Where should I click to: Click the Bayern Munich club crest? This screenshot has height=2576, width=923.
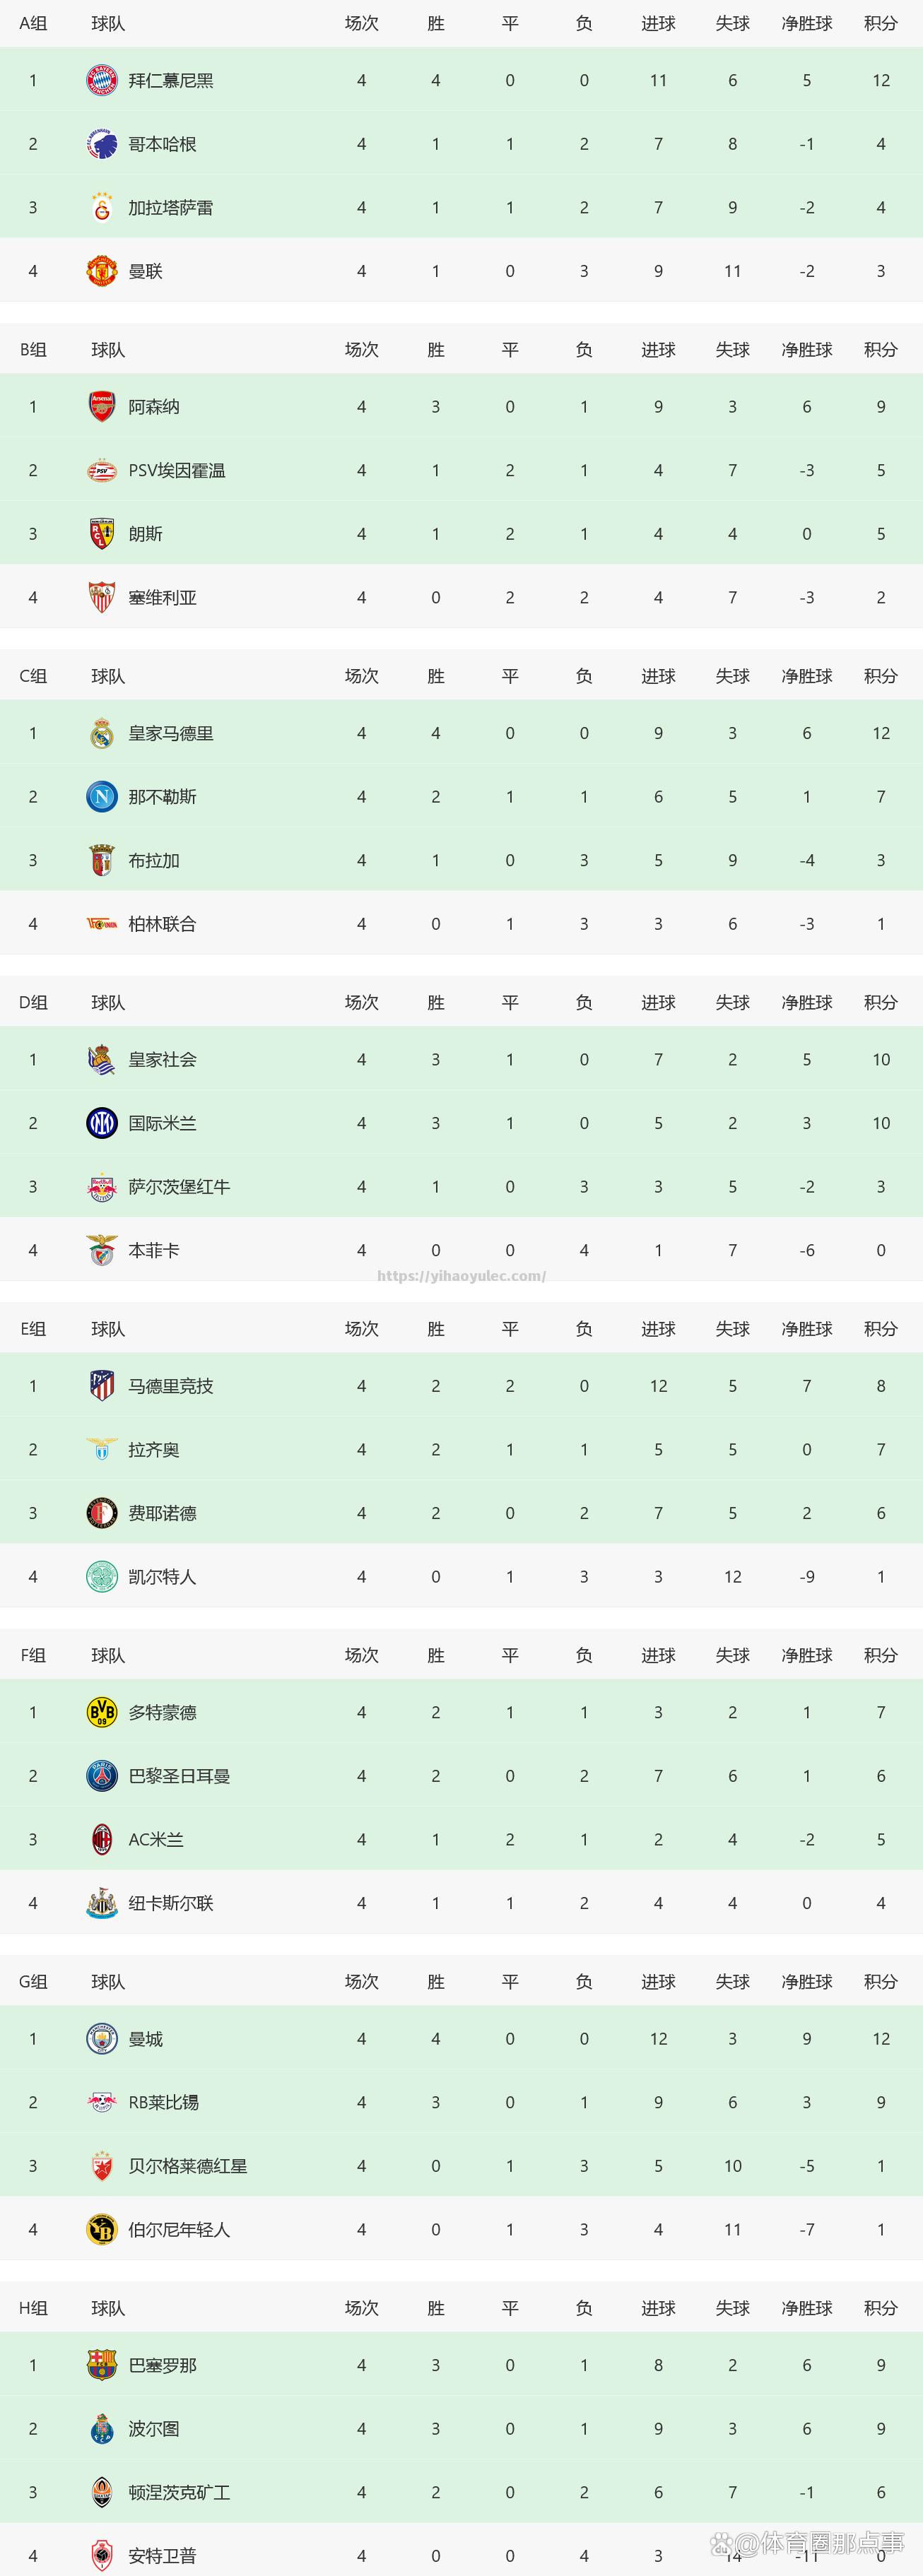click(x=102, y=80)
